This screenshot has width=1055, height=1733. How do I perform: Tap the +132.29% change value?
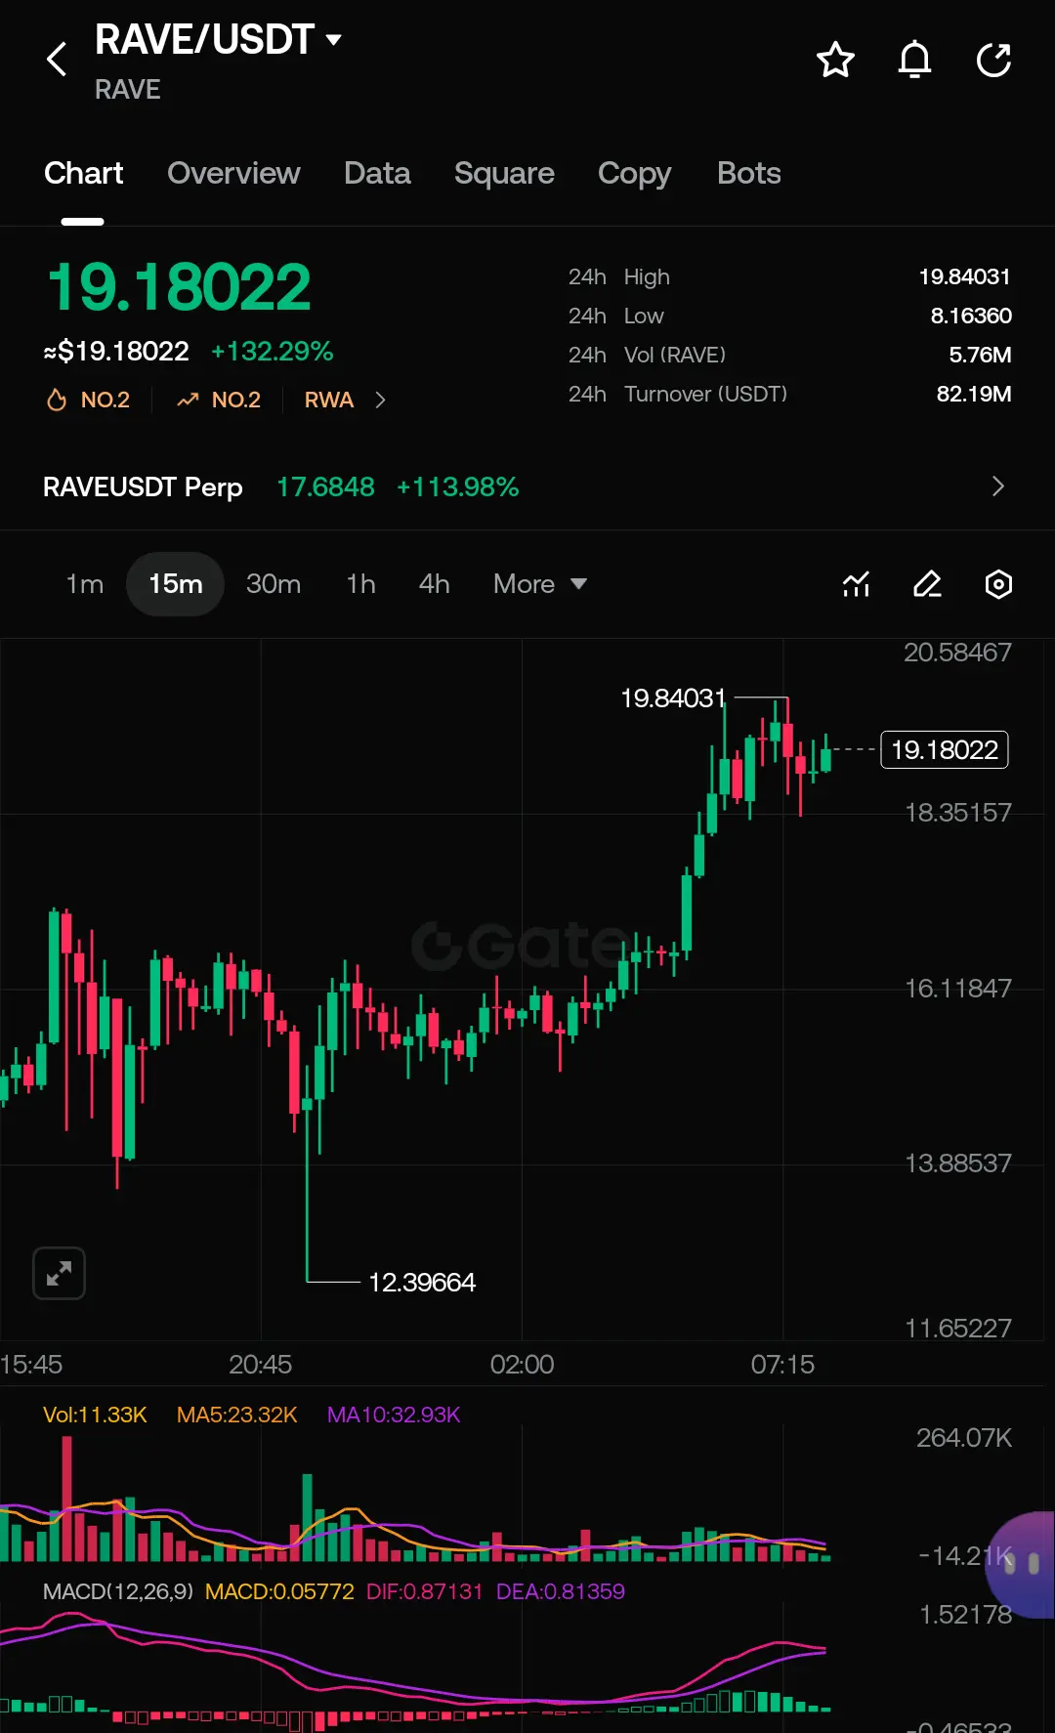pos(273,352)
